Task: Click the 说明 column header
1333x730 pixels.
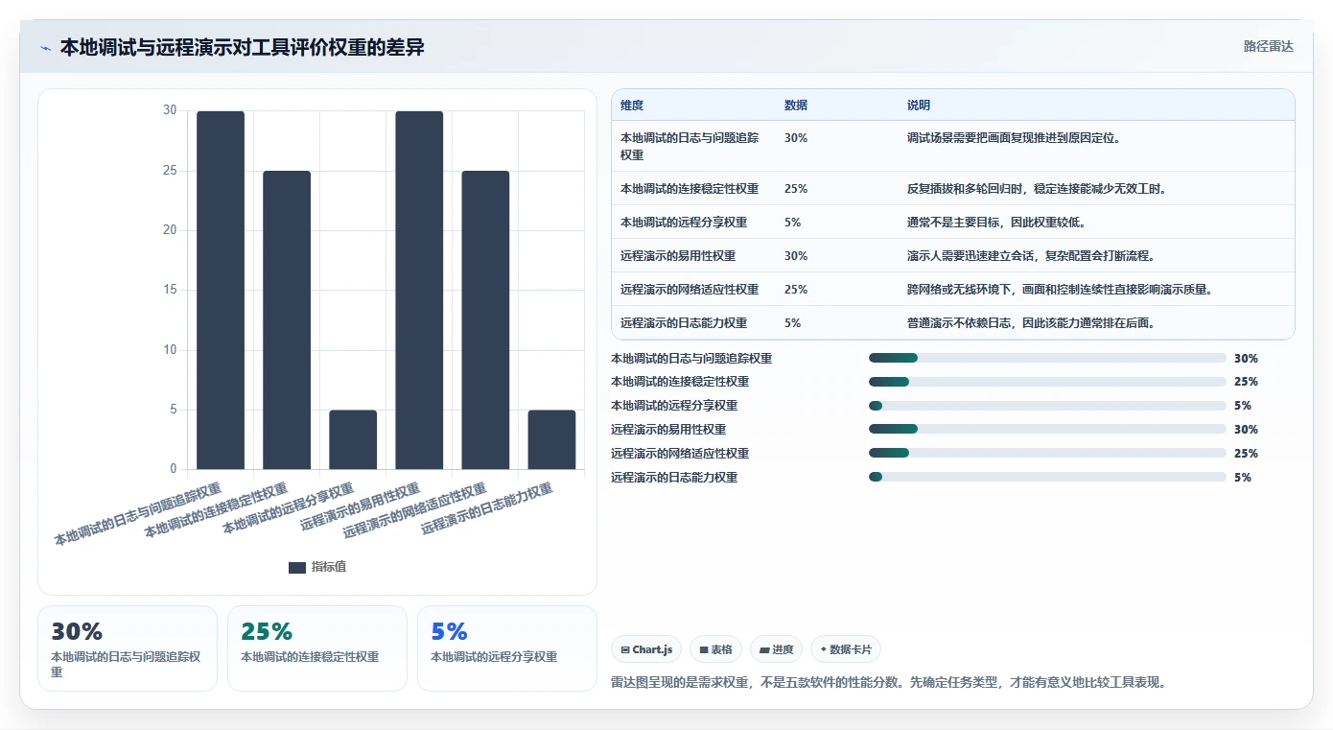Action: coord(919,106)
